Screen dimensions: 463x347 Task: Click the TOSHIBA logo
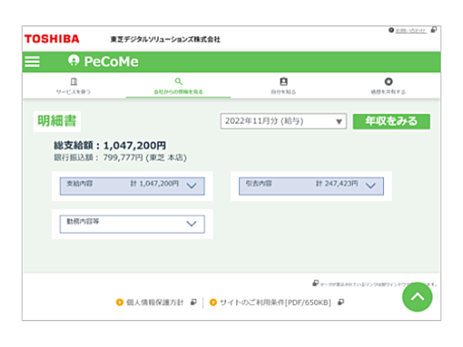coord(52,39)
